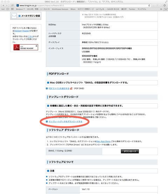Follow the Adobe Reader text link

pos(22,31)
